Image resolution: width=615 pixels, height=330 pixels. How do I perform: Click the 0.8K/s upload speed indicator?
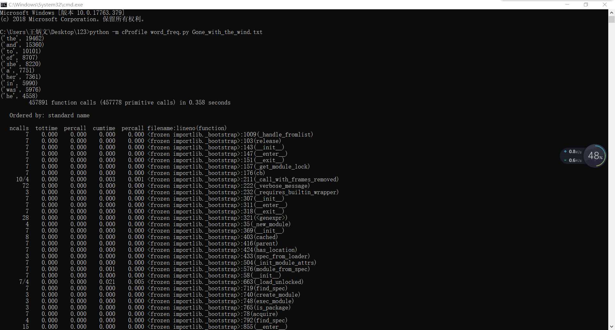573,152
